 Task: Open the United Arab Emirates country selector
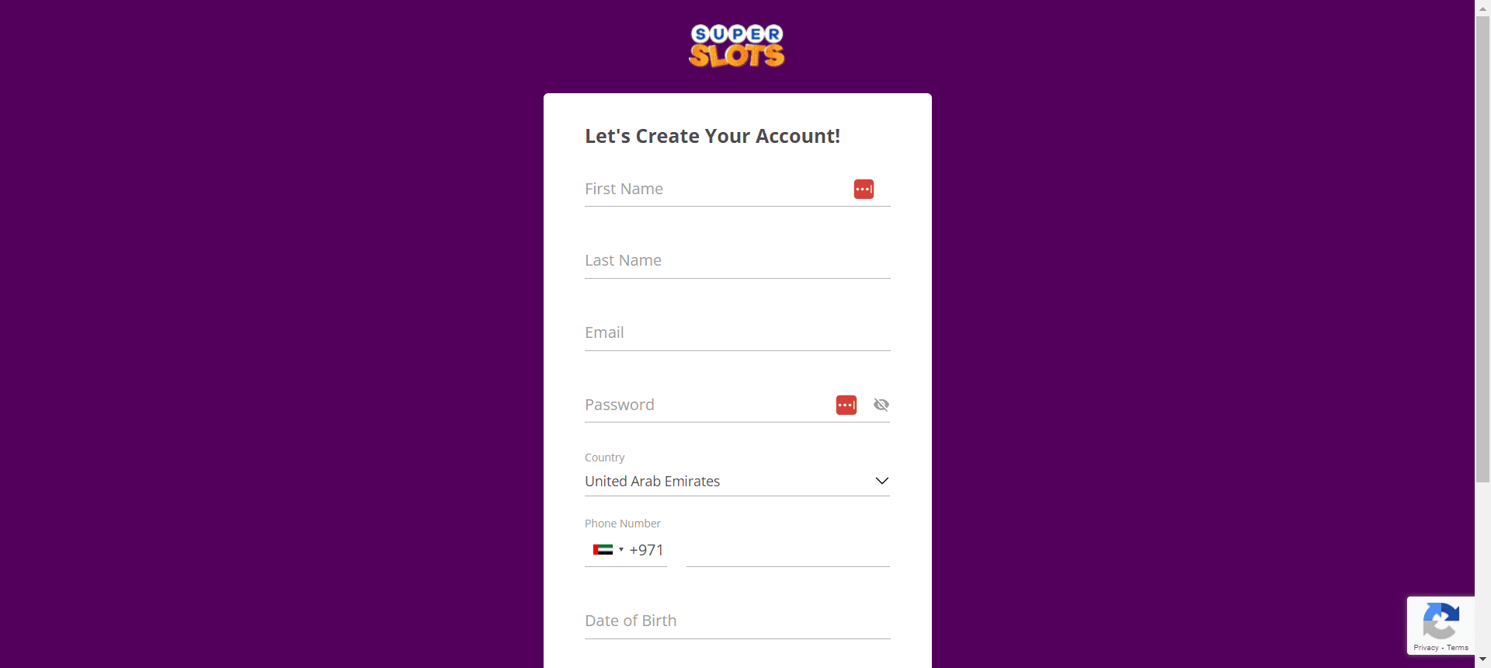[x=737, y=481]
